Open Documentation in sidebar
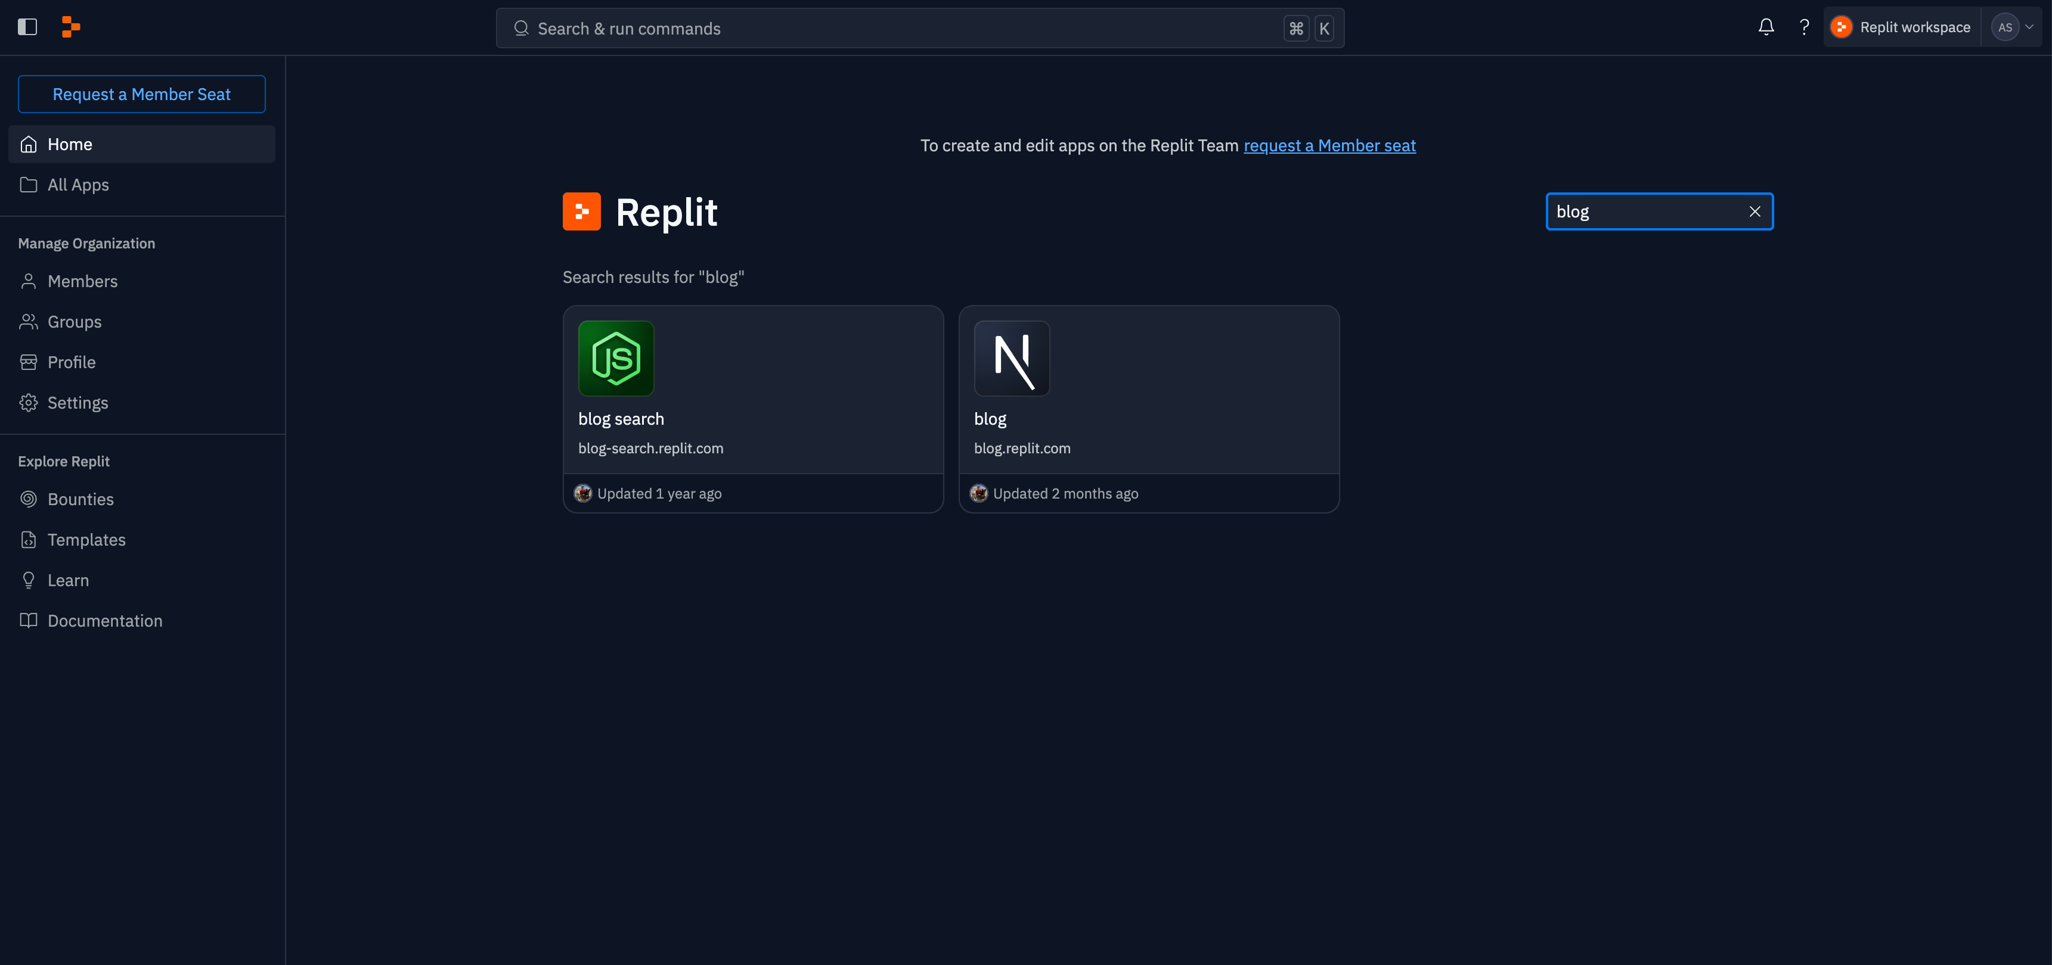 [104, 621]
